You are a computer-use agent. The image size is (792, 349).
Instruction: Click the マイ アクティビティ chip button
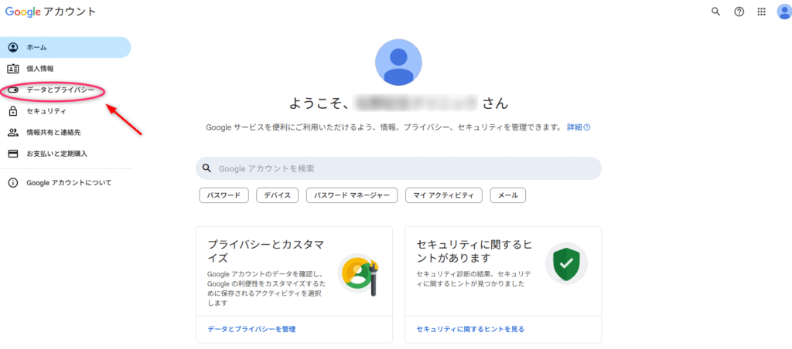click(x=444, y=195)
